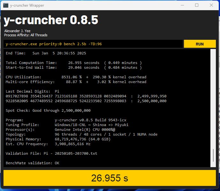The width and height of the screenshot is (220, 191).
Task: Click digits row ending 2,500,000,000
Action: [x=86, y=101]
